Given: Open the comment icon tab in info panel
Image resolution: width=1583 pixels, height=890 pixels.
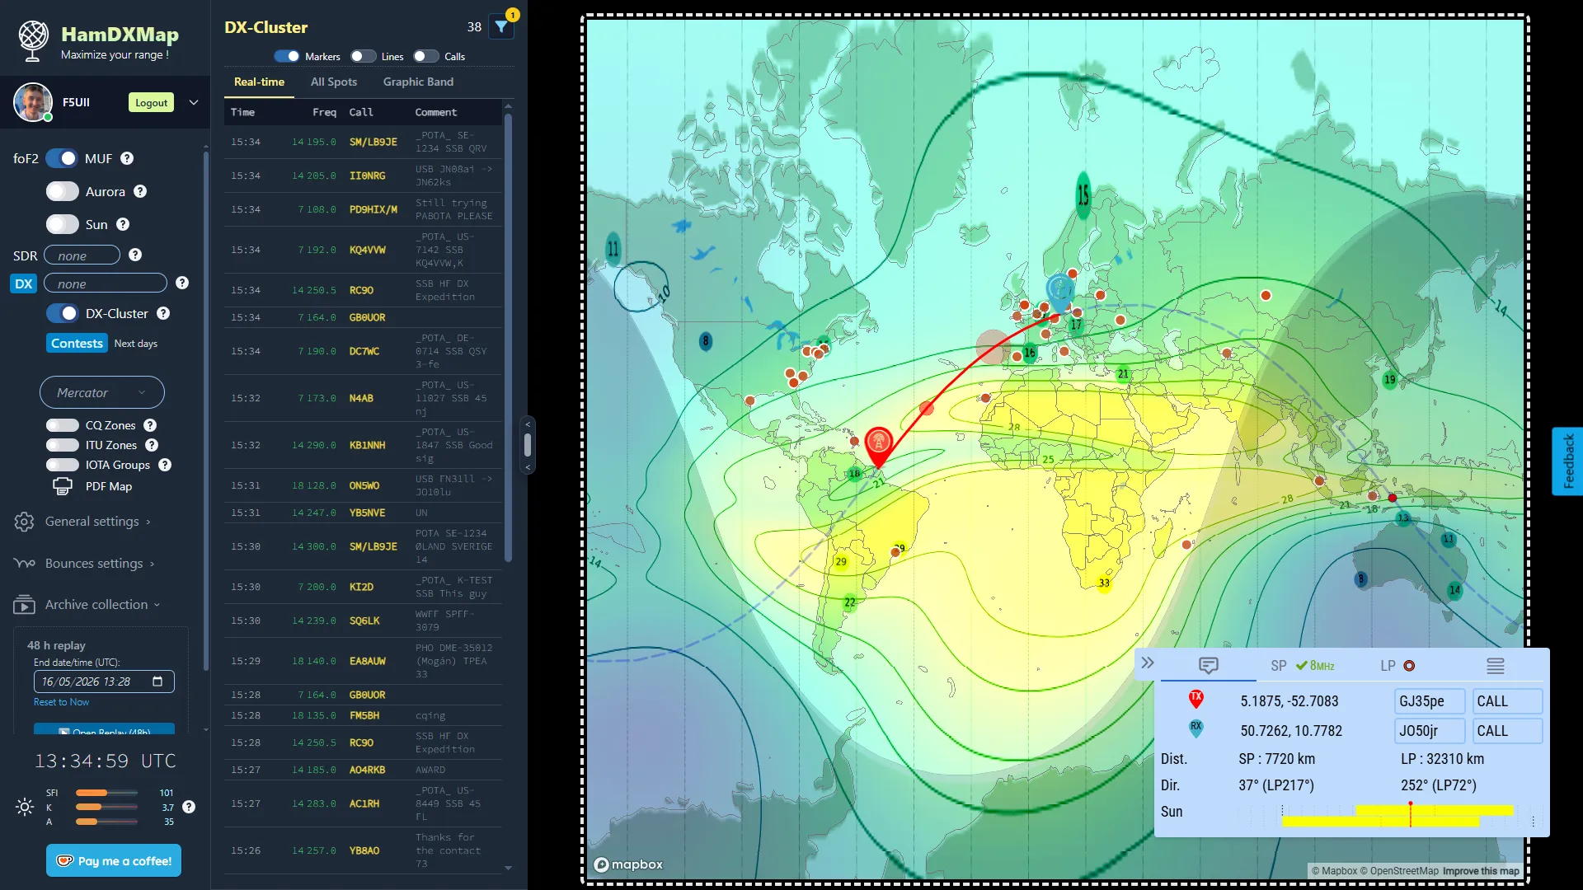Looking at the screenshot, I should click(1209, 665).
